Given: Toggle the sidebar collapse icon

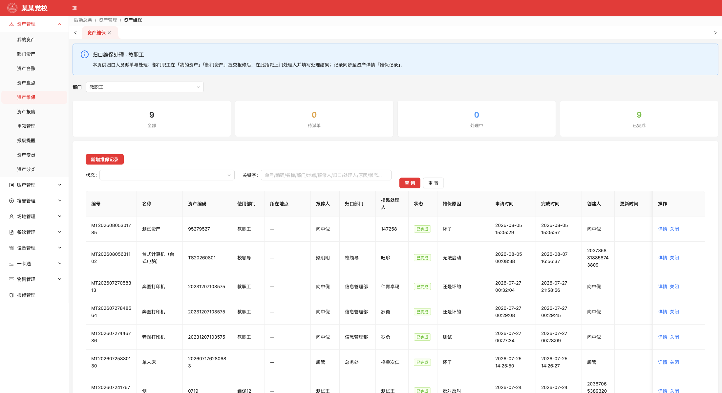Looking at the screenshot, I should pos(74,8).
